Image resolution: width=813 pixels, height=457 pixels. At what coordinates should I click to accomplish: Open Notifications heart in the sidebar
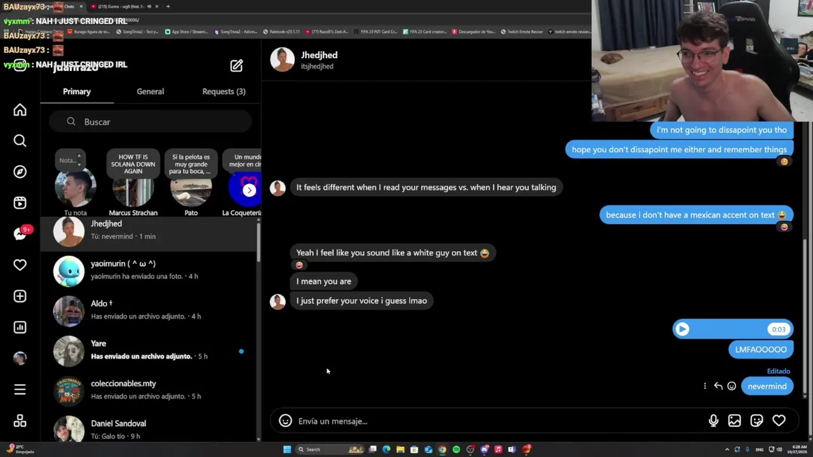point(20,265)
